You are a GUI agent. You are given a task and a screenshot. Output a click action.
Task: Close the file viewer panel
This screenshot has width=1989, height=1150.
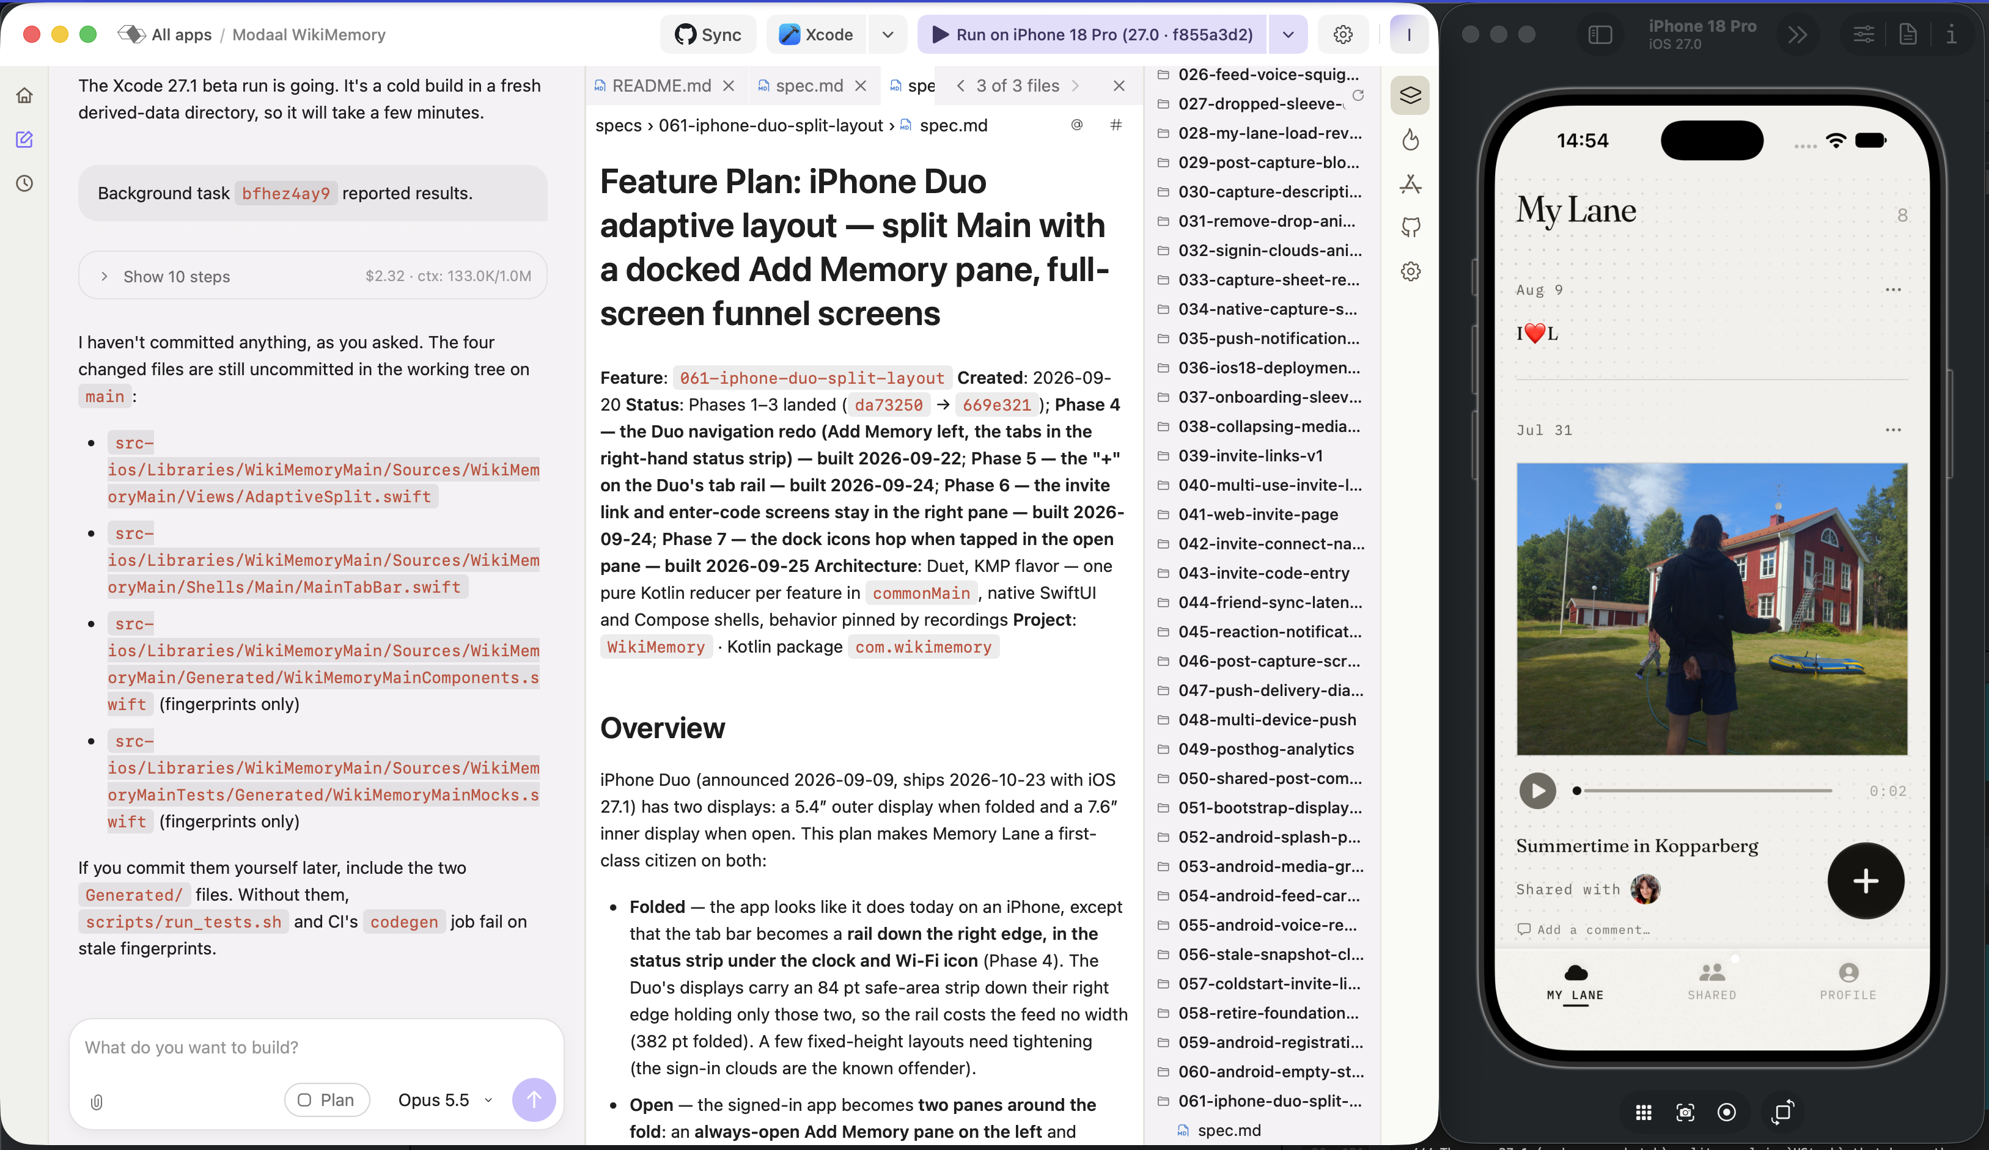tap(1119, 86)
